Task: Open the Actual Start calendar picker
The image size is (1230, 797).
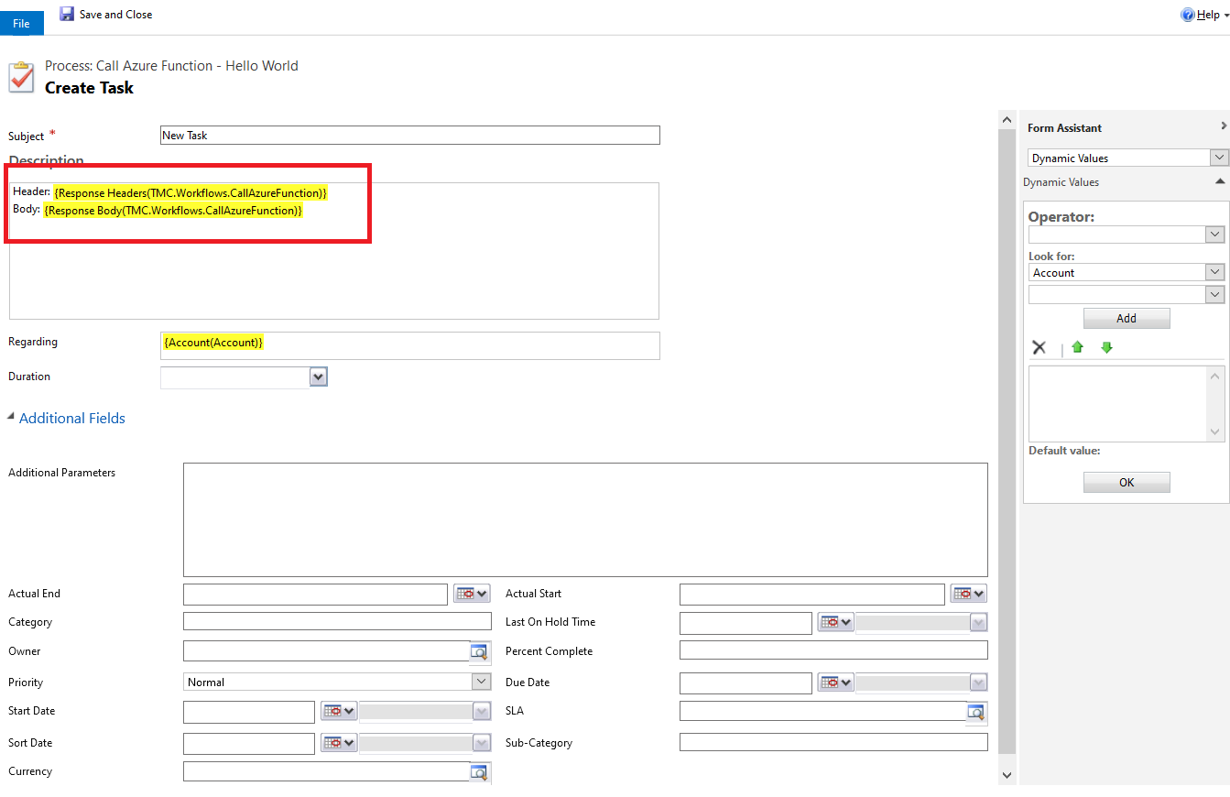Action: coord(968,595)
